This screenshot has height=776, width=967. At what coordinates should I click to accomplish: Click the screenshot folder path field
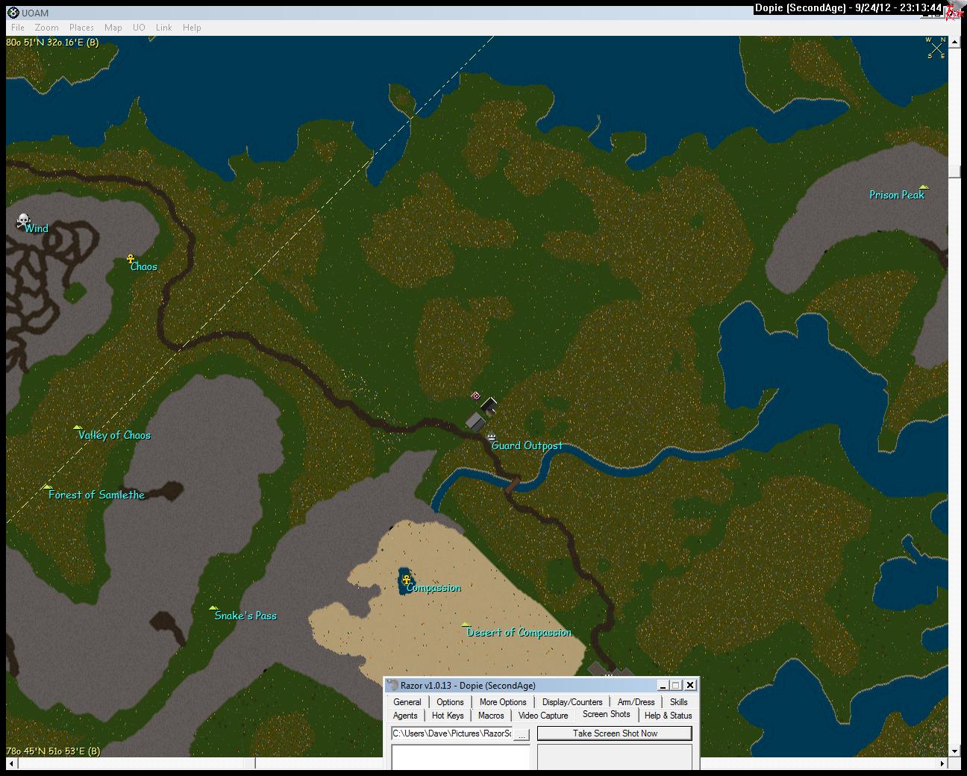(451, 734)
